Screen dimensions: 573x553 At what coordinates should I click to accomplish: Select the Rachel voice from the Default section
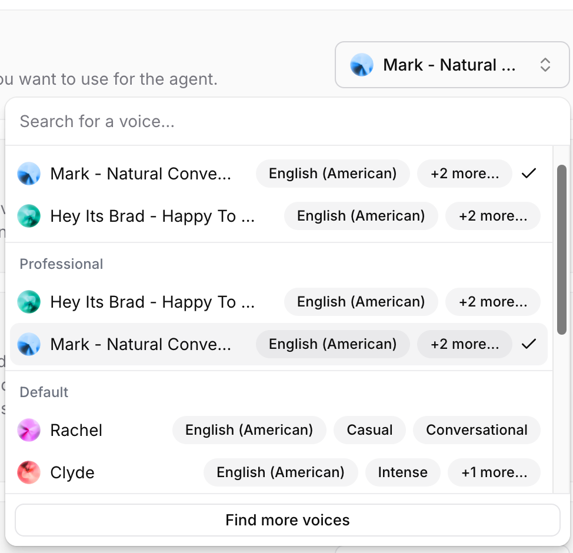(x=76, y=430)
